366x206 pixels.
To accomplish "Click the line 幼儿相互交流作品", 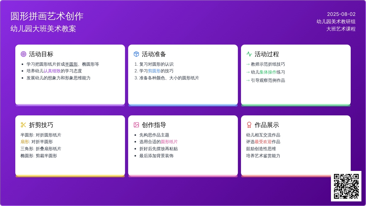I will (263, 135).
